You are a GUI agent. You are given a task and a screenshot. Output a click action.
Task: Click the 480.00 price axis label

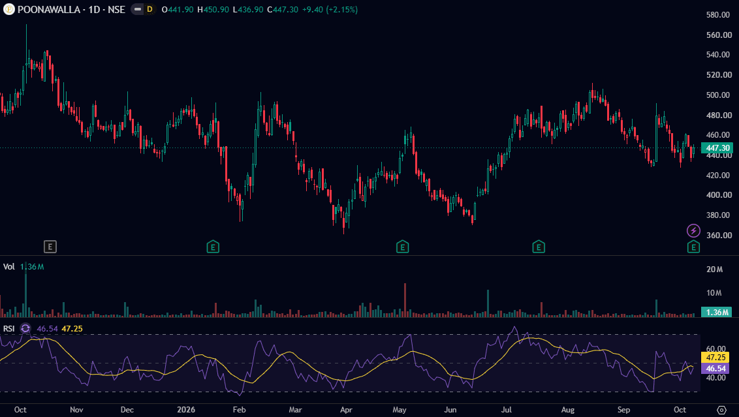tap(719, 115)
